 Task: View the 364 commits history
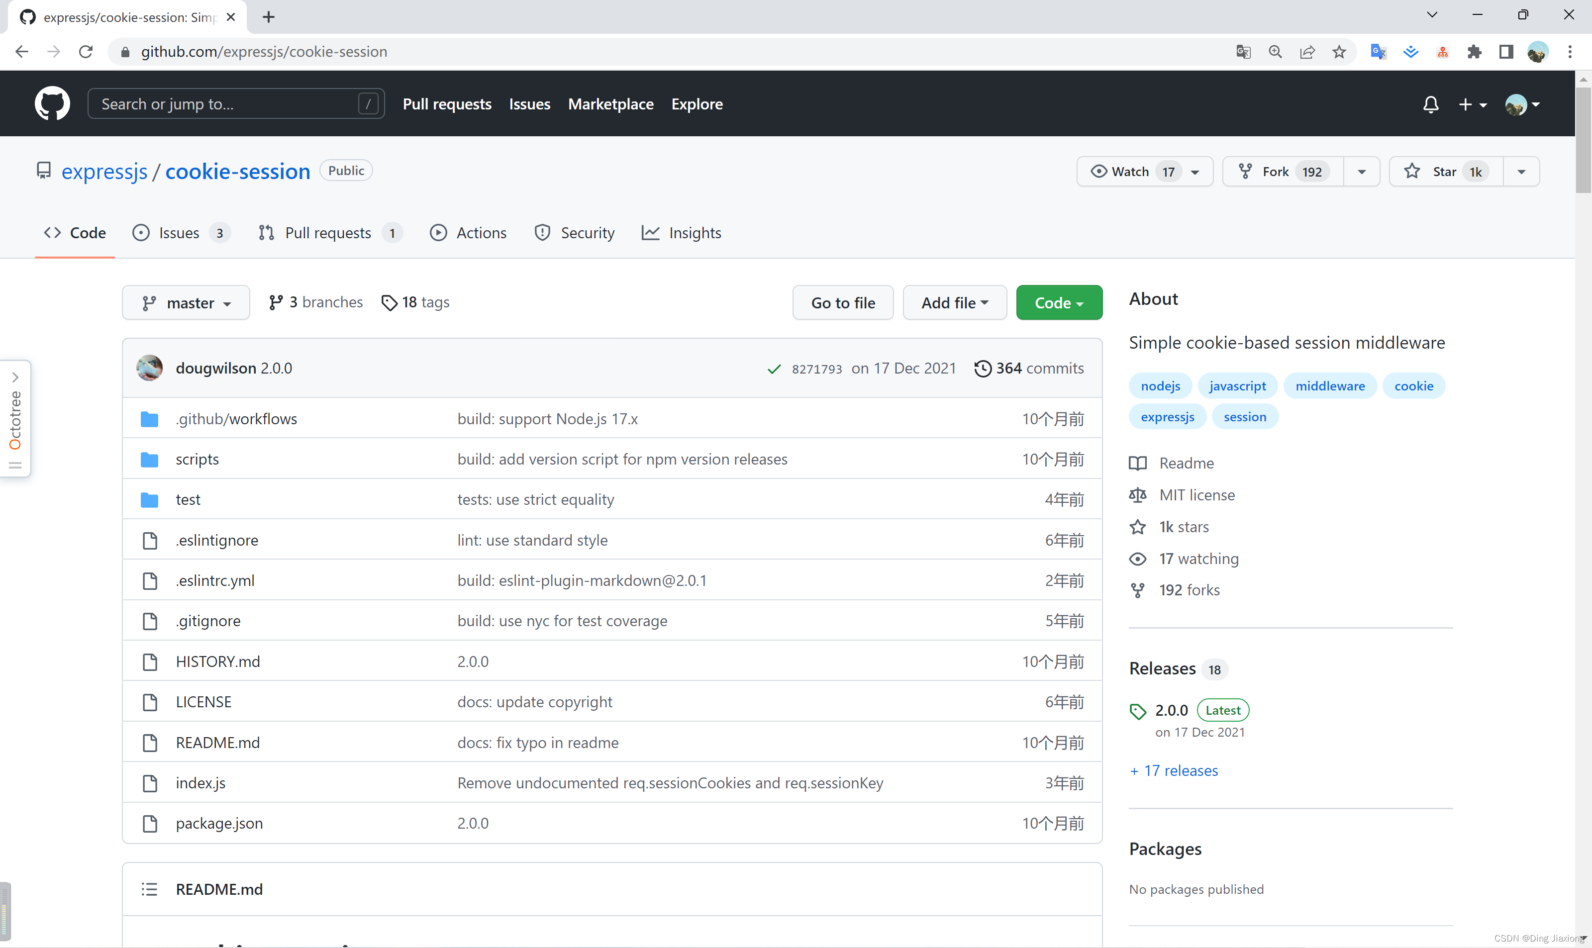click(x=1028, y=368)
